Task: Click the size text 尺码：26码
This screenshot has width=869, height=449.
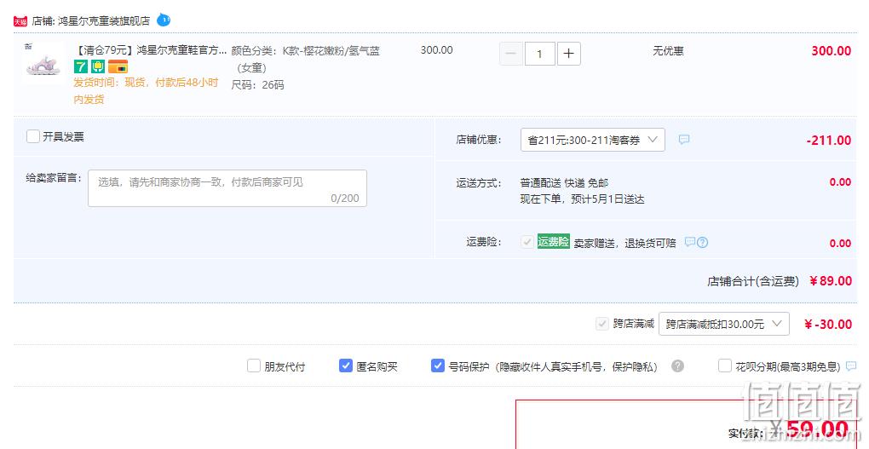Action: pos(257,85)
